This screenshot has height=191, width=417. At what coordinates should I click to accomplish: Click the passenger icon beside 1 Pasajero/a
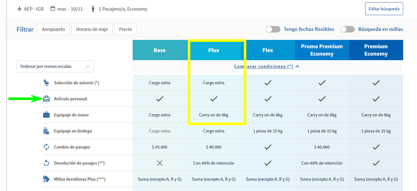coord(93,9)
